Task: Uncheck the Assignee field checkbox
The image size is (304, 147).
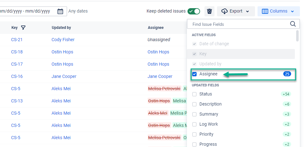Action: point(194,74)
